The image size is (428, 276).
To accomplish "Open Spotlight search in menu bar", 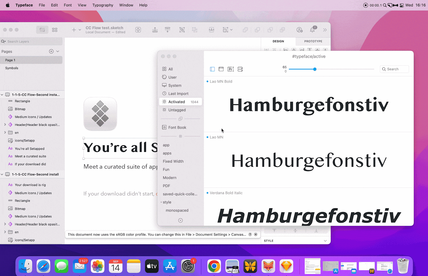I will tap(385, 5).
